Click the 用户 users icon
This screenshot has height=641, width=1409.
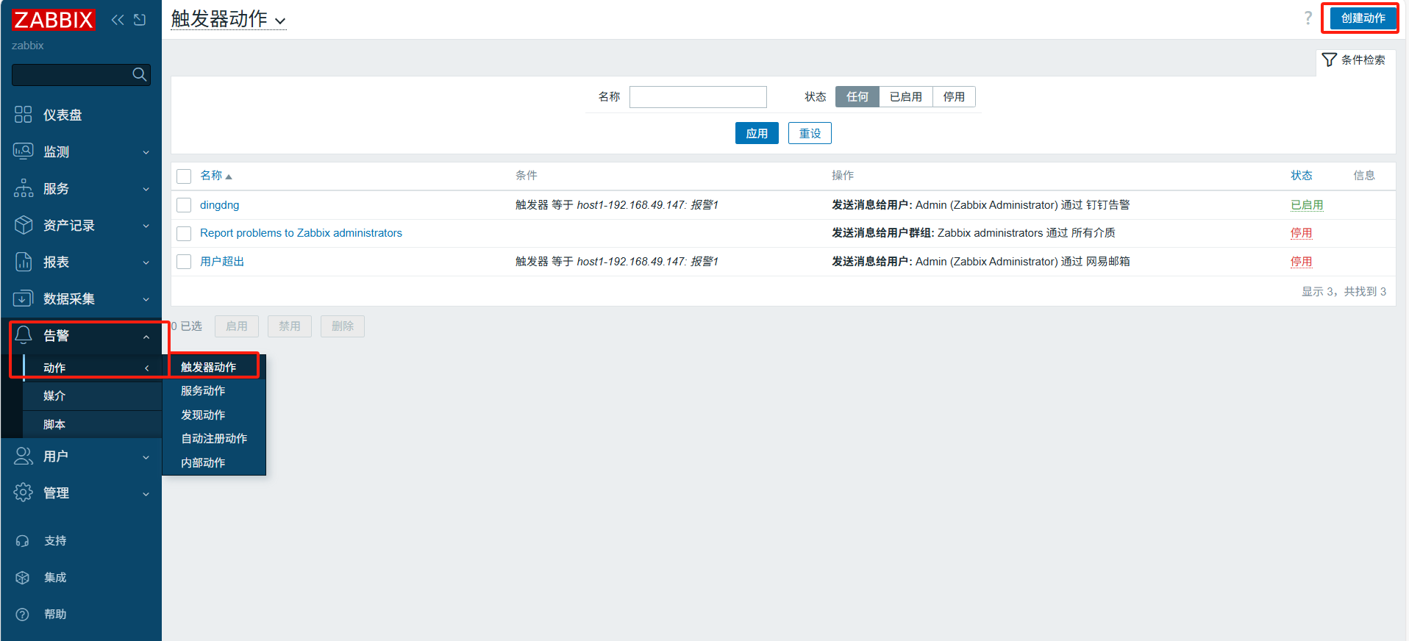(24, 456)
